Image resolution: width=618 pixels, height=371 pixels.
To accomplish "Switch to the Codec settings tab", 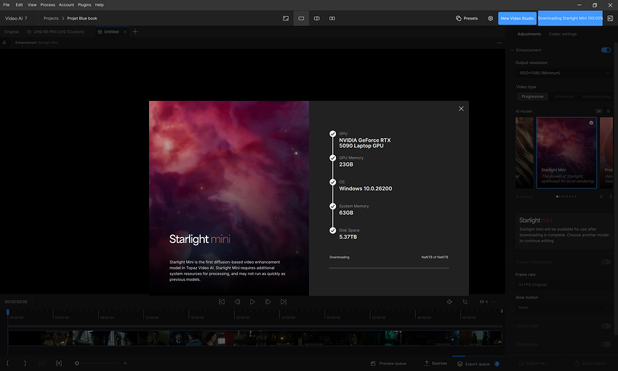I will [563, 34].
